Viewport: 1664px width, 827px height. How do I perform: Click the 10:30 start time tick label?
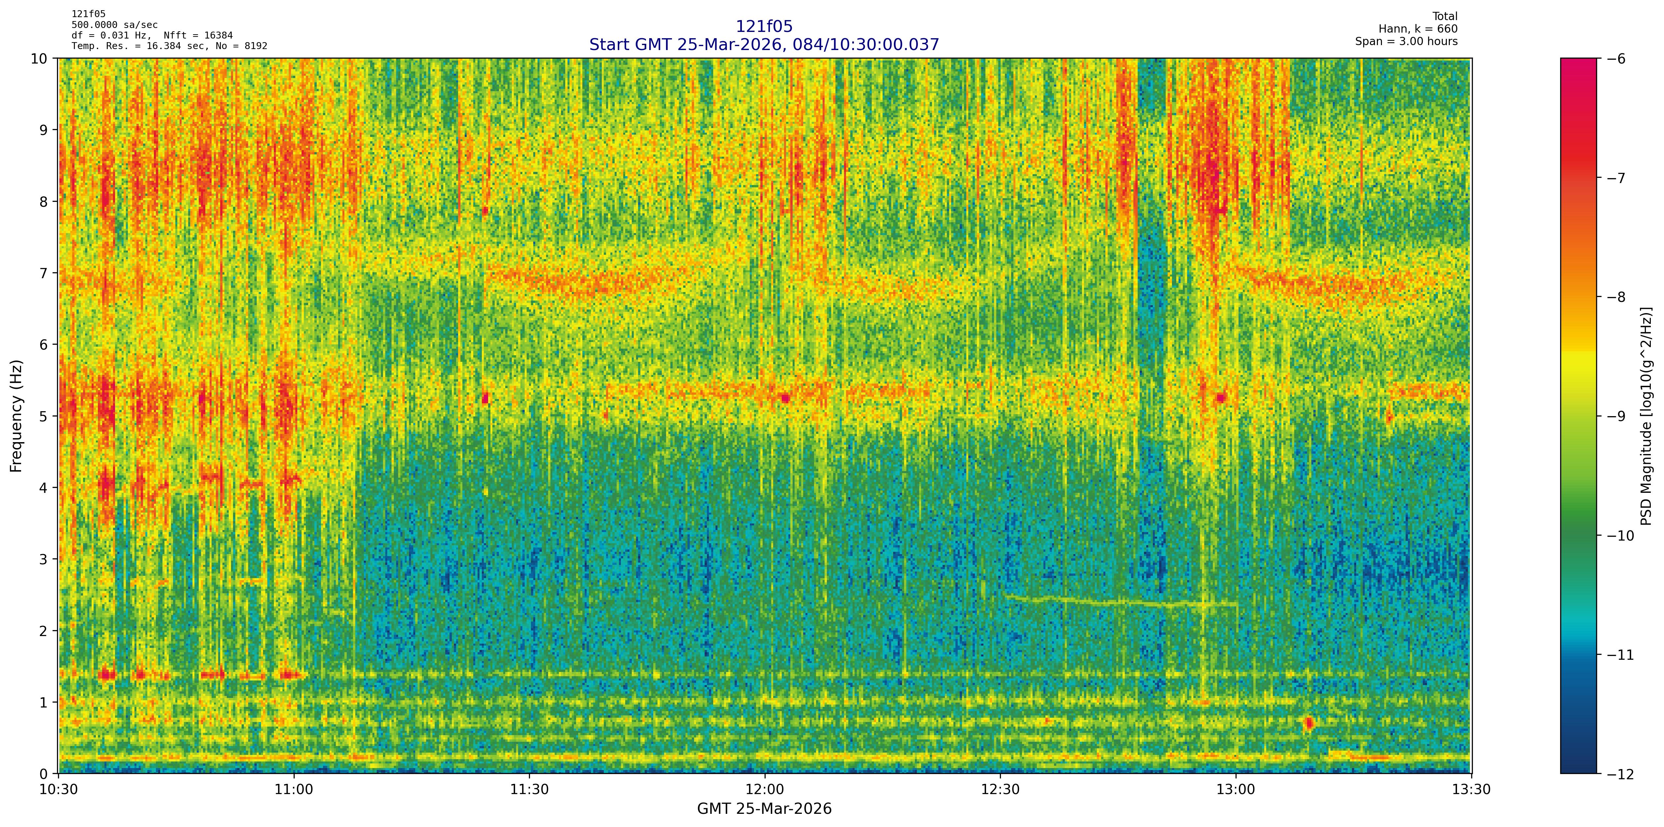59,789
